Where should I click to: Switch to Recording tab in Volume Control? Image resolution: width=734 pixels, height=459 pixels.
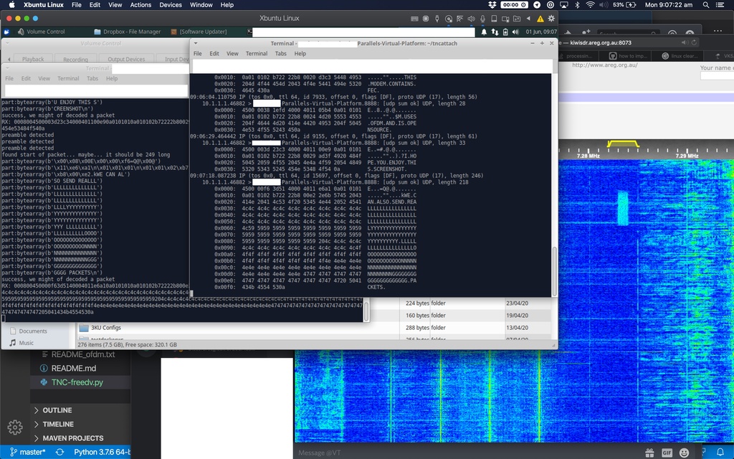(75, 59)
